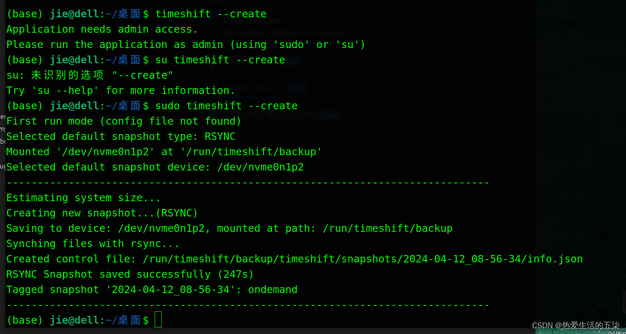The height and width of the screenshot is (334, 626).
Task: Click the line 'Application needs admin access.'
Action: [102, 29]
